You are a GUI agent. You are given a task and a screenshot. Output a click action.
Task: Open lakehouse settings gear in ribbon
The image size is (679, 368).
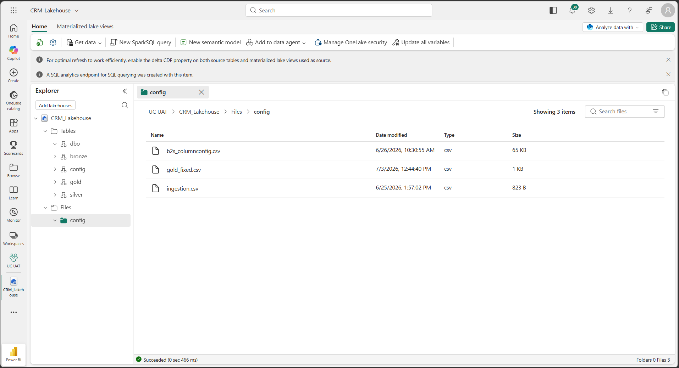point(53,43)
